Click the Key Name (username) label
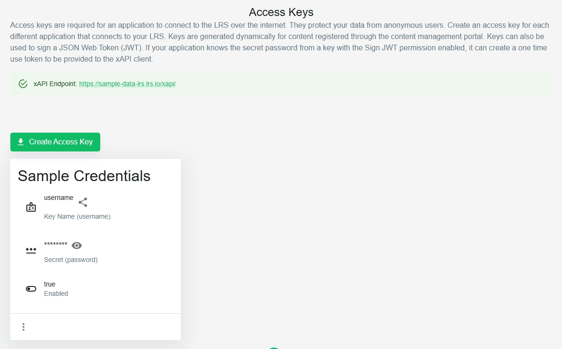The image size is (562, 349). 77,216
